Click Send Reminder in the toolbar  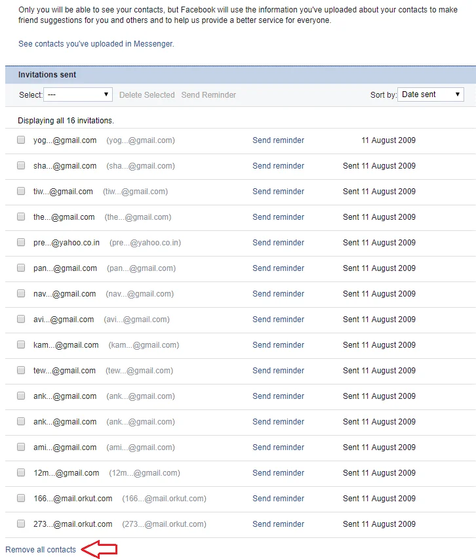coord(208,95)
